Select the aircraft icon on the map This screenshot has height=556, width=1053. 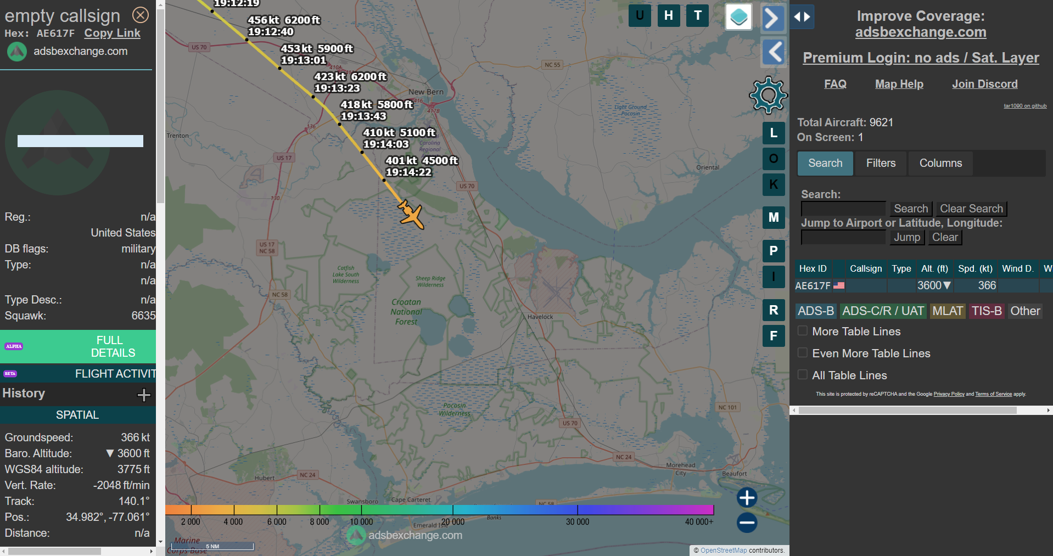(x=411, y=214)
